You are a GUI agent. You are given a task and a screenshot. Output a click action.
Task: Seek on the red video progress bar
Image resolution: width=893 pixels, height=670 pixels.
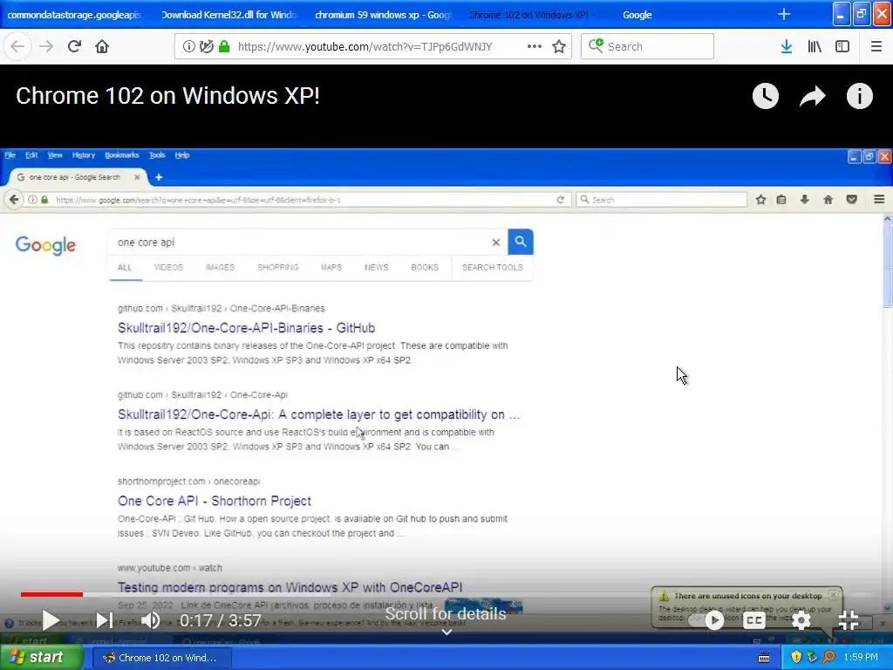51,594
